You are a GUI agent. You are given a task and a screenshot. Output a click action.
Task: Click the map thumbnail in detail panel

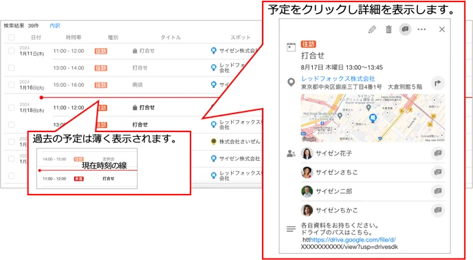point(373,118)
